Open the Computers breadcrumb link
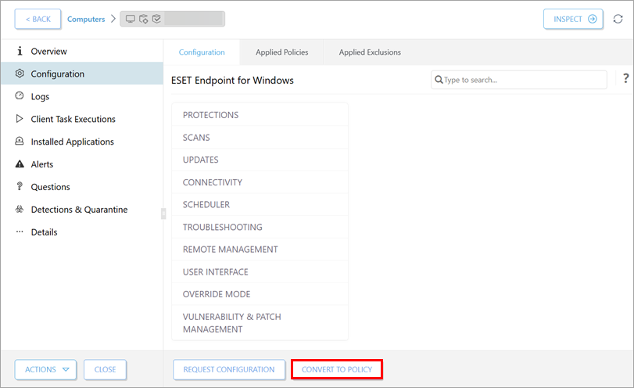 (x=86, y=19)
